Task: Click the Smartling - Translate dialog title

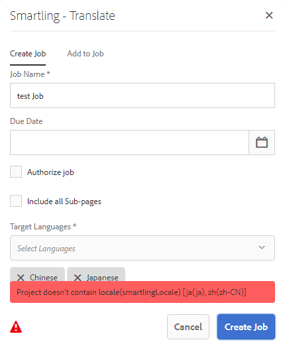Action: pos(62,16)
